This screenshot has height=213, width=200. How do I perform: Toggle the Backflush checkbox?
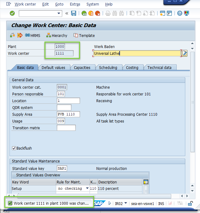14,148
